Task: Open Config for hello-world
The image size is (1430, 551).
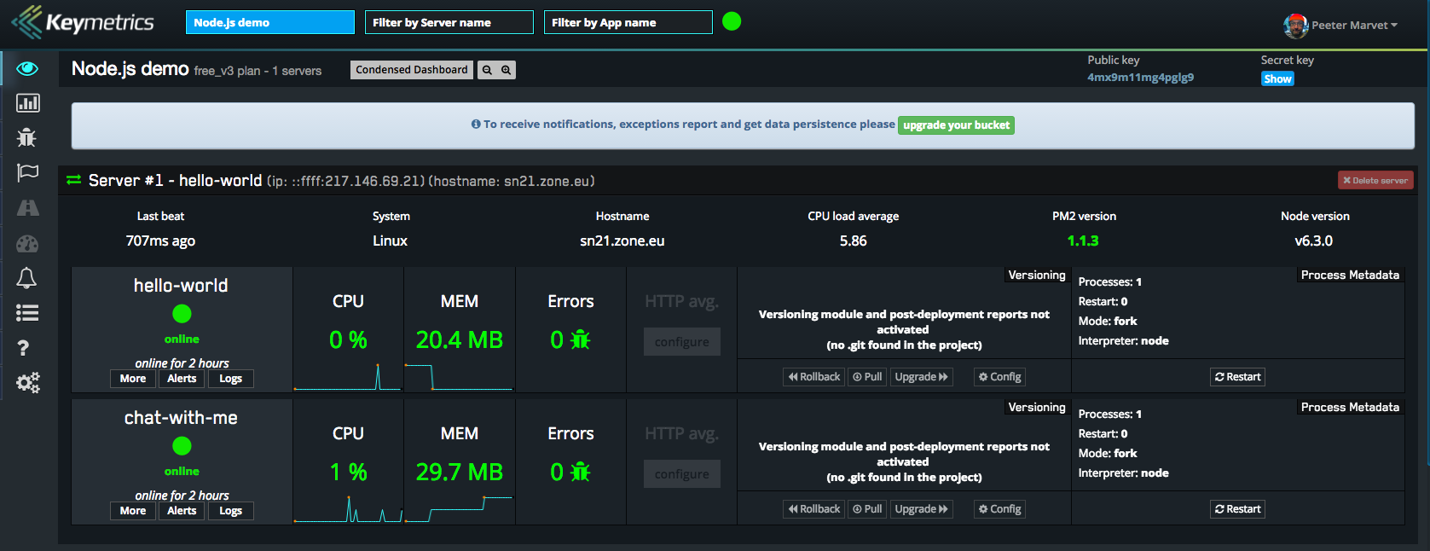Action: point(999,377)
